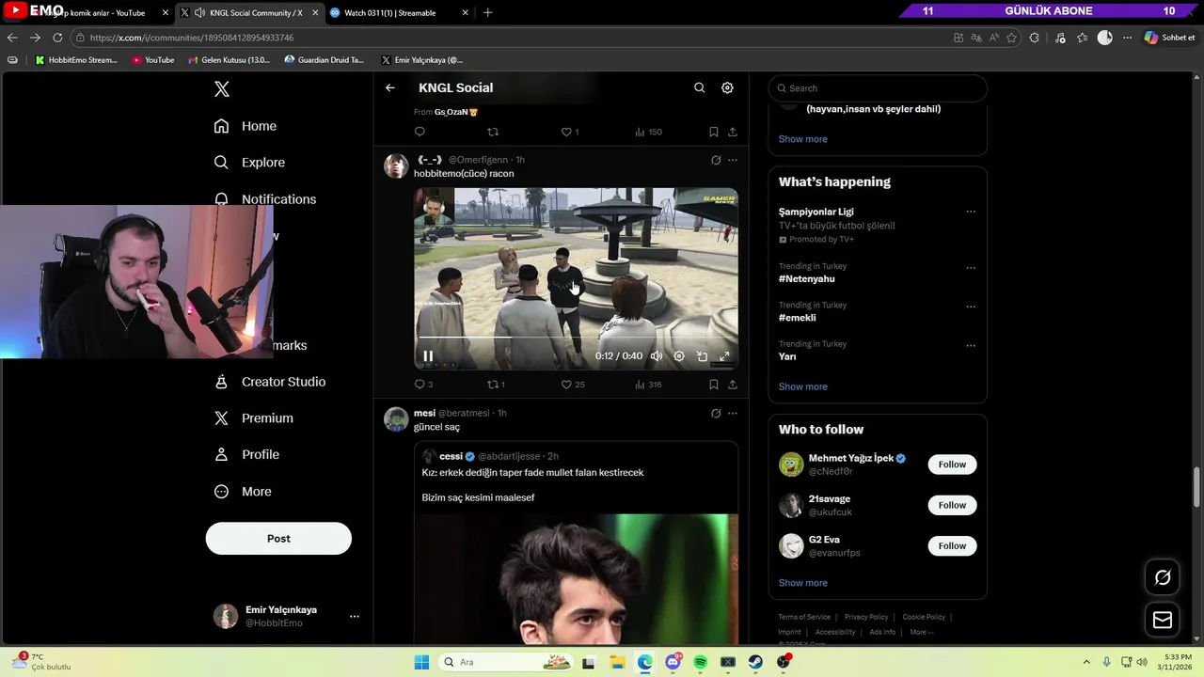Viewport: 1204px width, 677px height.
Task: Open the account menu dots beside Emir Yalçınkaya
Action: (x=355, y=617)
